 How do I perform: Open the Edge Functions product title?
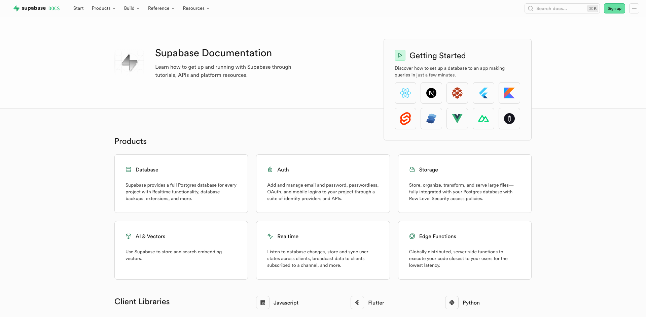click(437, 236)
